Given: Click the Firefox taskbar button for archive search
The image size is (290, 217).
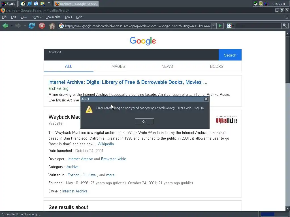Looking at the screenshot, I should pyautogui.click(x=76, y=3).
